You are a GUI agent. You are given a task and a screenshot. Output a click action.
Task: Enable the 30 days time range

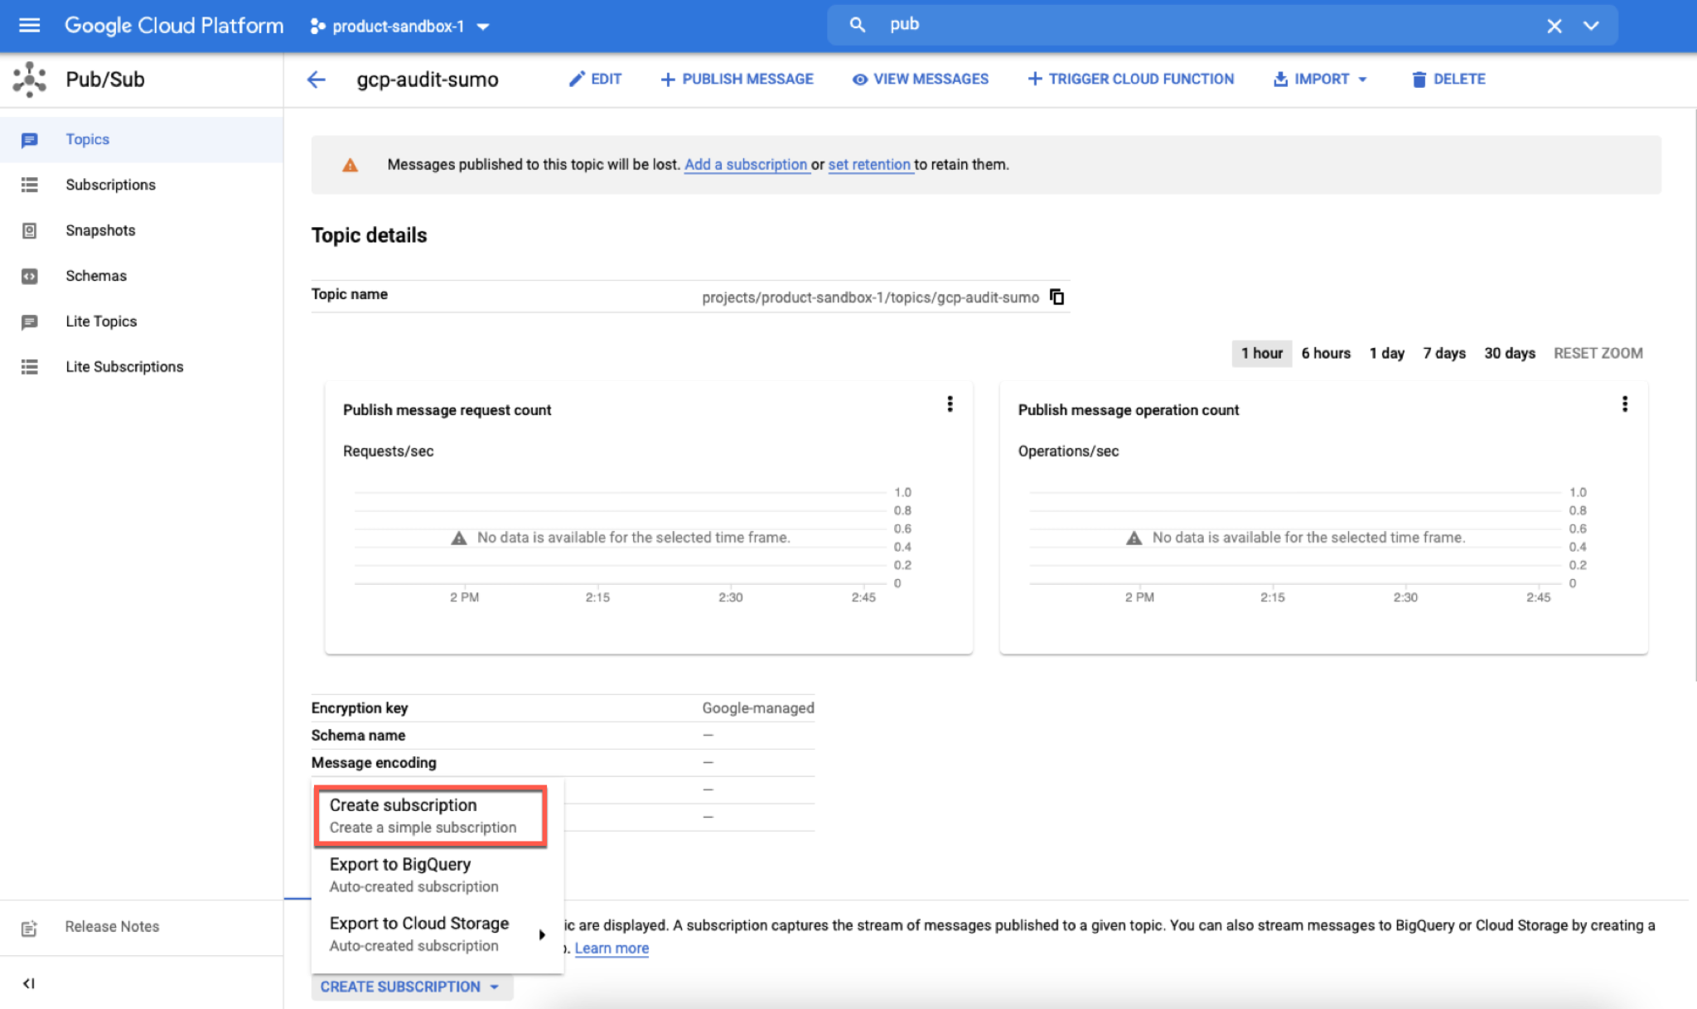point(1509,353)
